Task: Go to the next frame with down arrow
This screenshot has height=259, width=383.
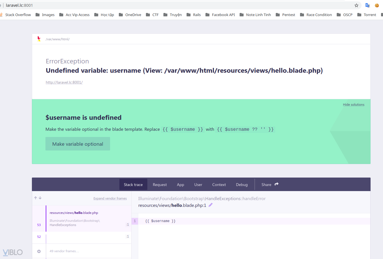Action: [40, 198]
